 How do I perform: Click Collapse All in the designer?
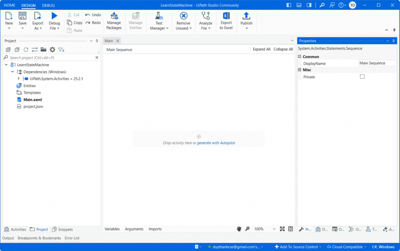click(x=283, y=49)
